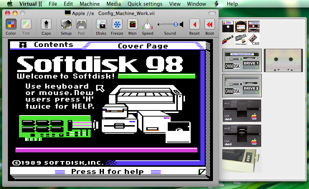Click Press H for help bar
The image size is (309, 189).
click(108, 172)
